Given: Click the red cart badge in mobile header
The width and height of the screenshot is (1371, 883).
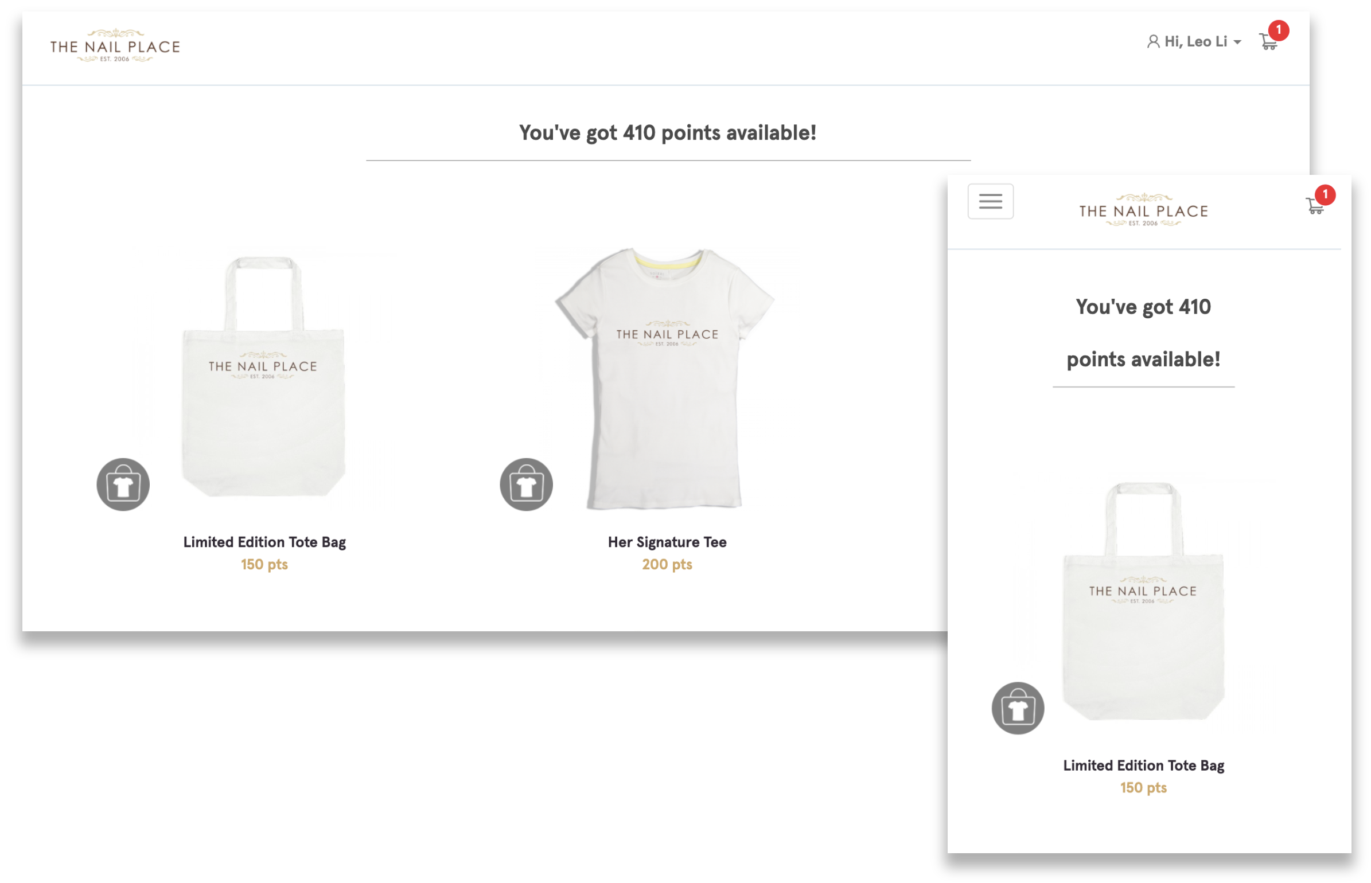Looking at the screenshot, I should click(1325, 194).
